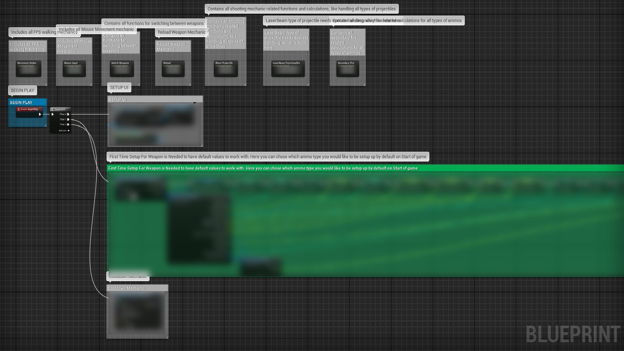Click the Secondary Fire collapsed graph node
The height and width of the screenshot is (351, 624).
347,68
